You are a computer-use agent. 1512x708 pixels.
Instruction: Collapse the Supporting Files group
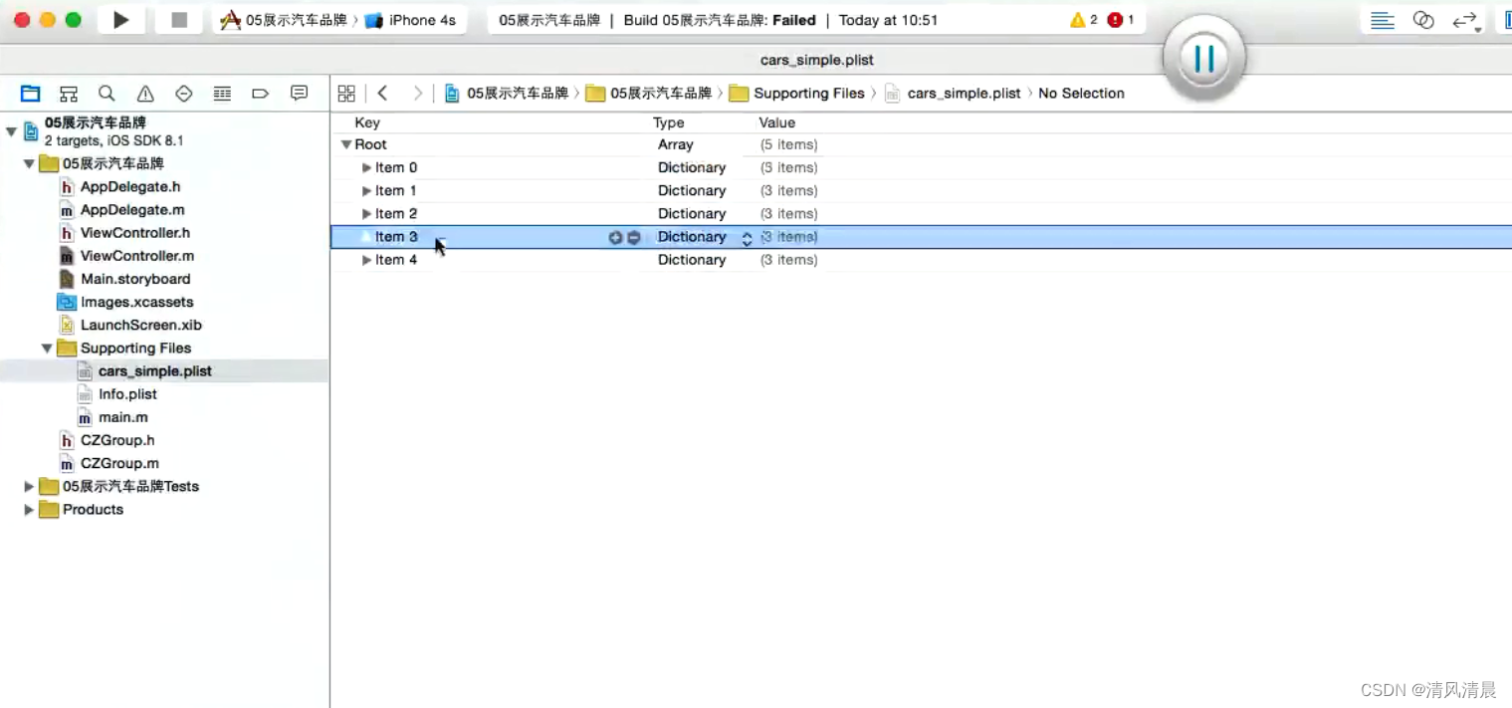click(47, 349)
